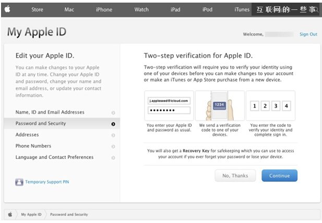Click the four-digit code boxes illustration
The width and height of the screenshot is (322, 223).
pos(270,106)
